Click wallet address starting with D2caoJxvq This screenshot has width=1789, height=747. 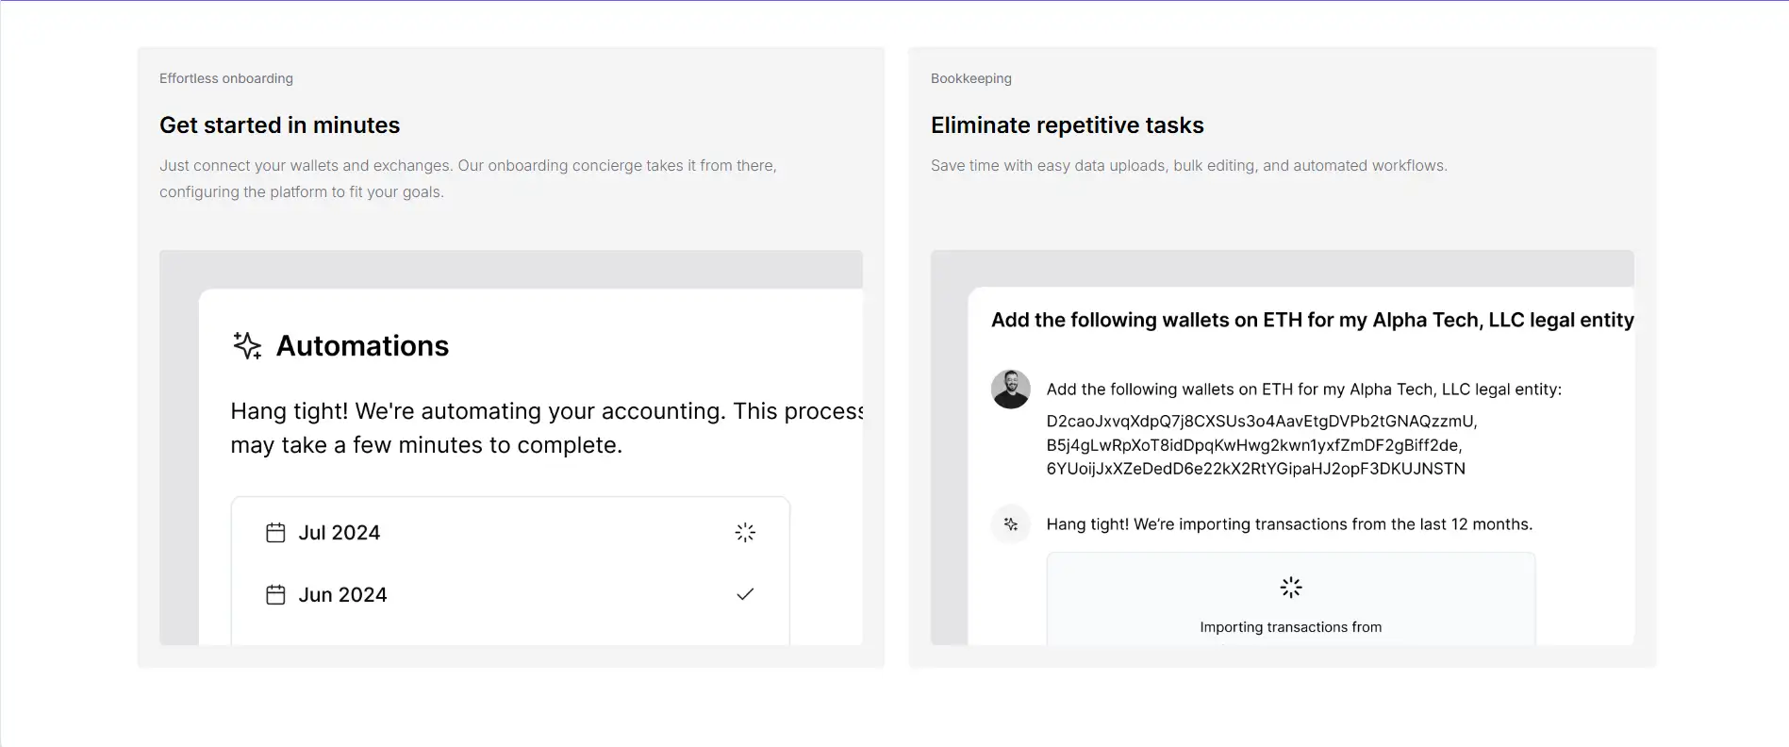1261,422
